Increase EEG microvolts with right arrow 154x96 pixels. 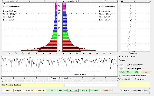[123, 65]
